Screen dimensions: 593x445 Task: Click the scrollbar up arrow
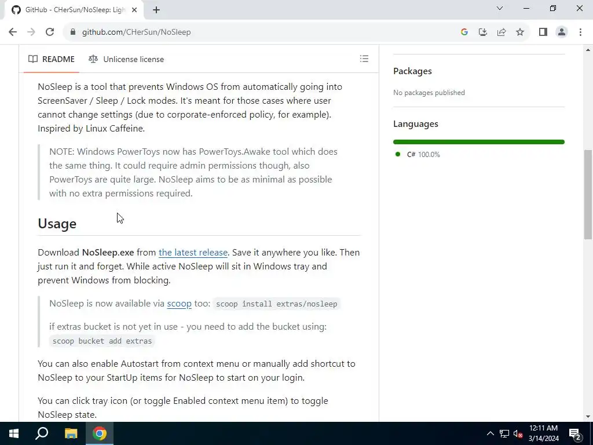588,50
